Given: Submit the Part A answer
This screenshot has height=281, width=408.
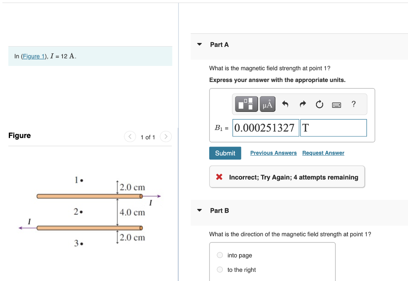Looking at the screenshot, I should tap(225, 153).
